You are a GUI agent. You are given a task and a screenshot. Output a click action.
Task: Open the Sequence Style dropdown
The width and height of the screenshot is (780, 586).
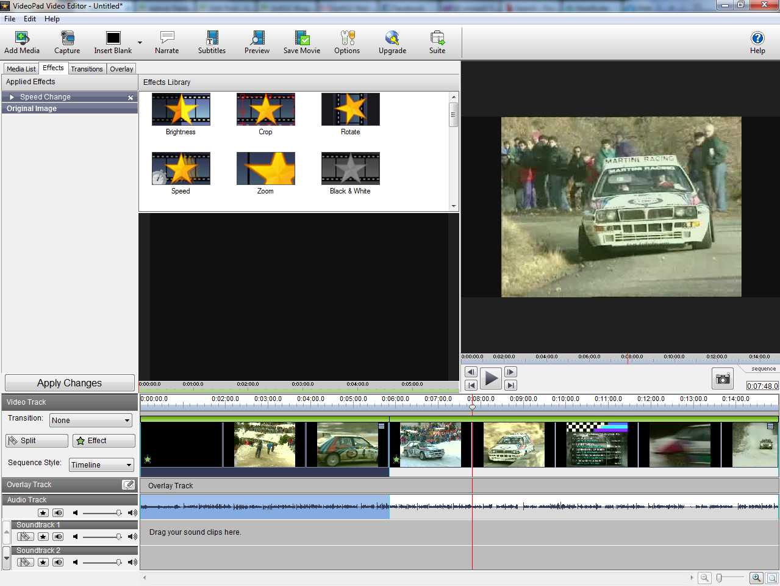pyautogui.click(x=101, y=465)
